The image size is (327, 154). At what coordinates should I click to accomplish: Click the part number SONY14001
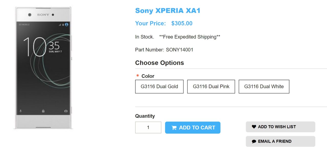179,50
